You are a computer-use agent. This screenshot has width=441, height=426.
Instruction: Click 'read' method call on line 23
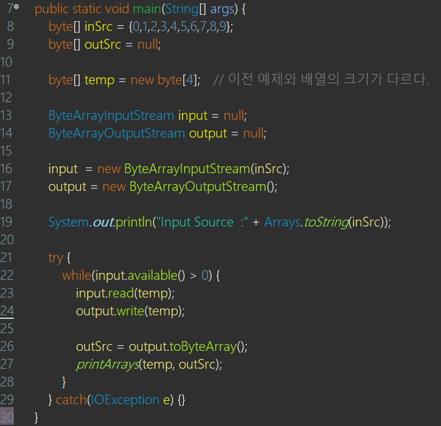pyautogui.click(x=121, y=293)
